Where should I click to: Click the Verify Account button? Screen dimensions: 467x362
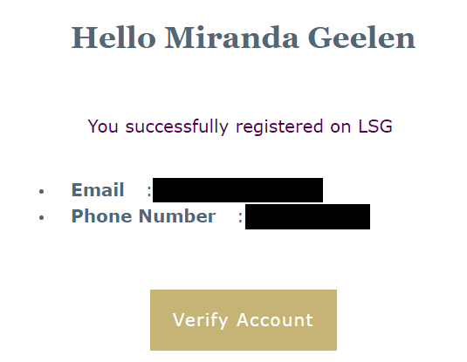click(x=244, y=320)
